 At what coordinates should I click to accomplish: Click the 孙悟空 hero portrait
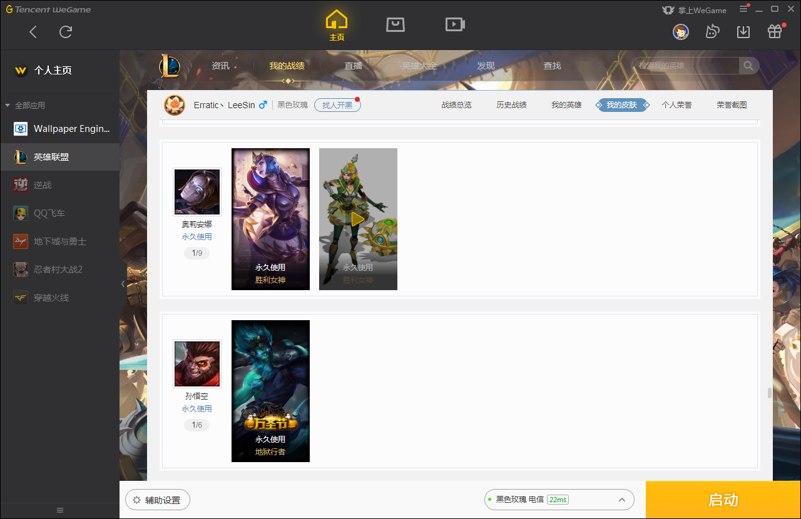[x=197, y=364]
